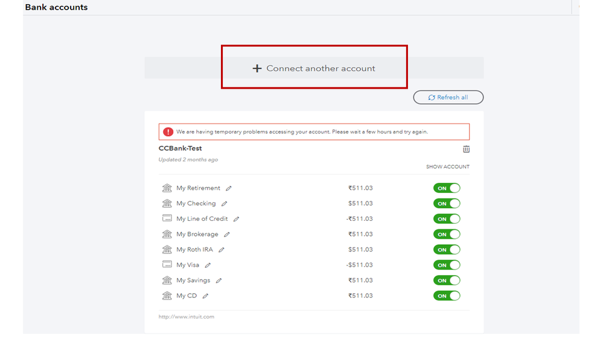Select the My Brokerage bank icon
Image resolution: width=603 pixels, height=339 pixels.
[x=167, y=234]
